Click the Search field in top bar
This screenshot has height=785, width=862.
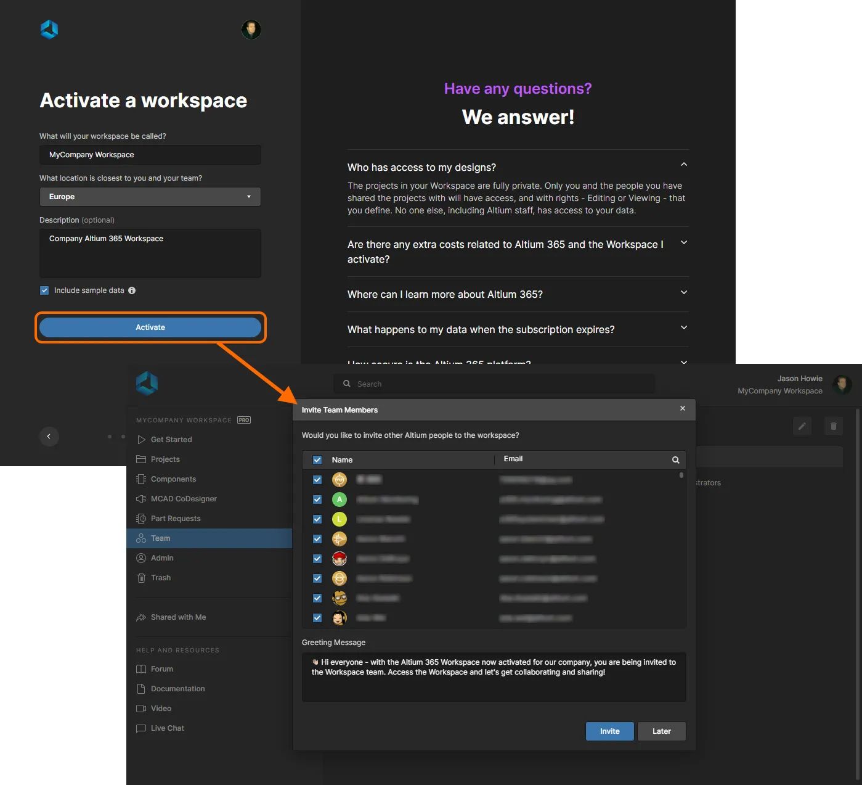click(x=494, y=384)
